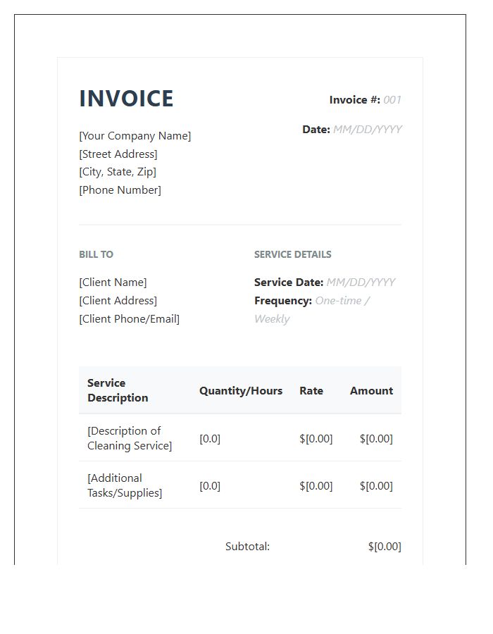Select [Your Company Name] placeholder
The image size is (493, 634).
point(135,136)
